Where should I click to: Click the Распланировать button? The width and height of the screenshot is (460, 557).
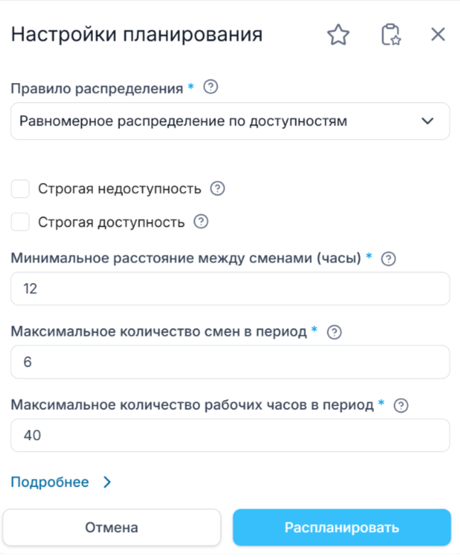point(341,527)
